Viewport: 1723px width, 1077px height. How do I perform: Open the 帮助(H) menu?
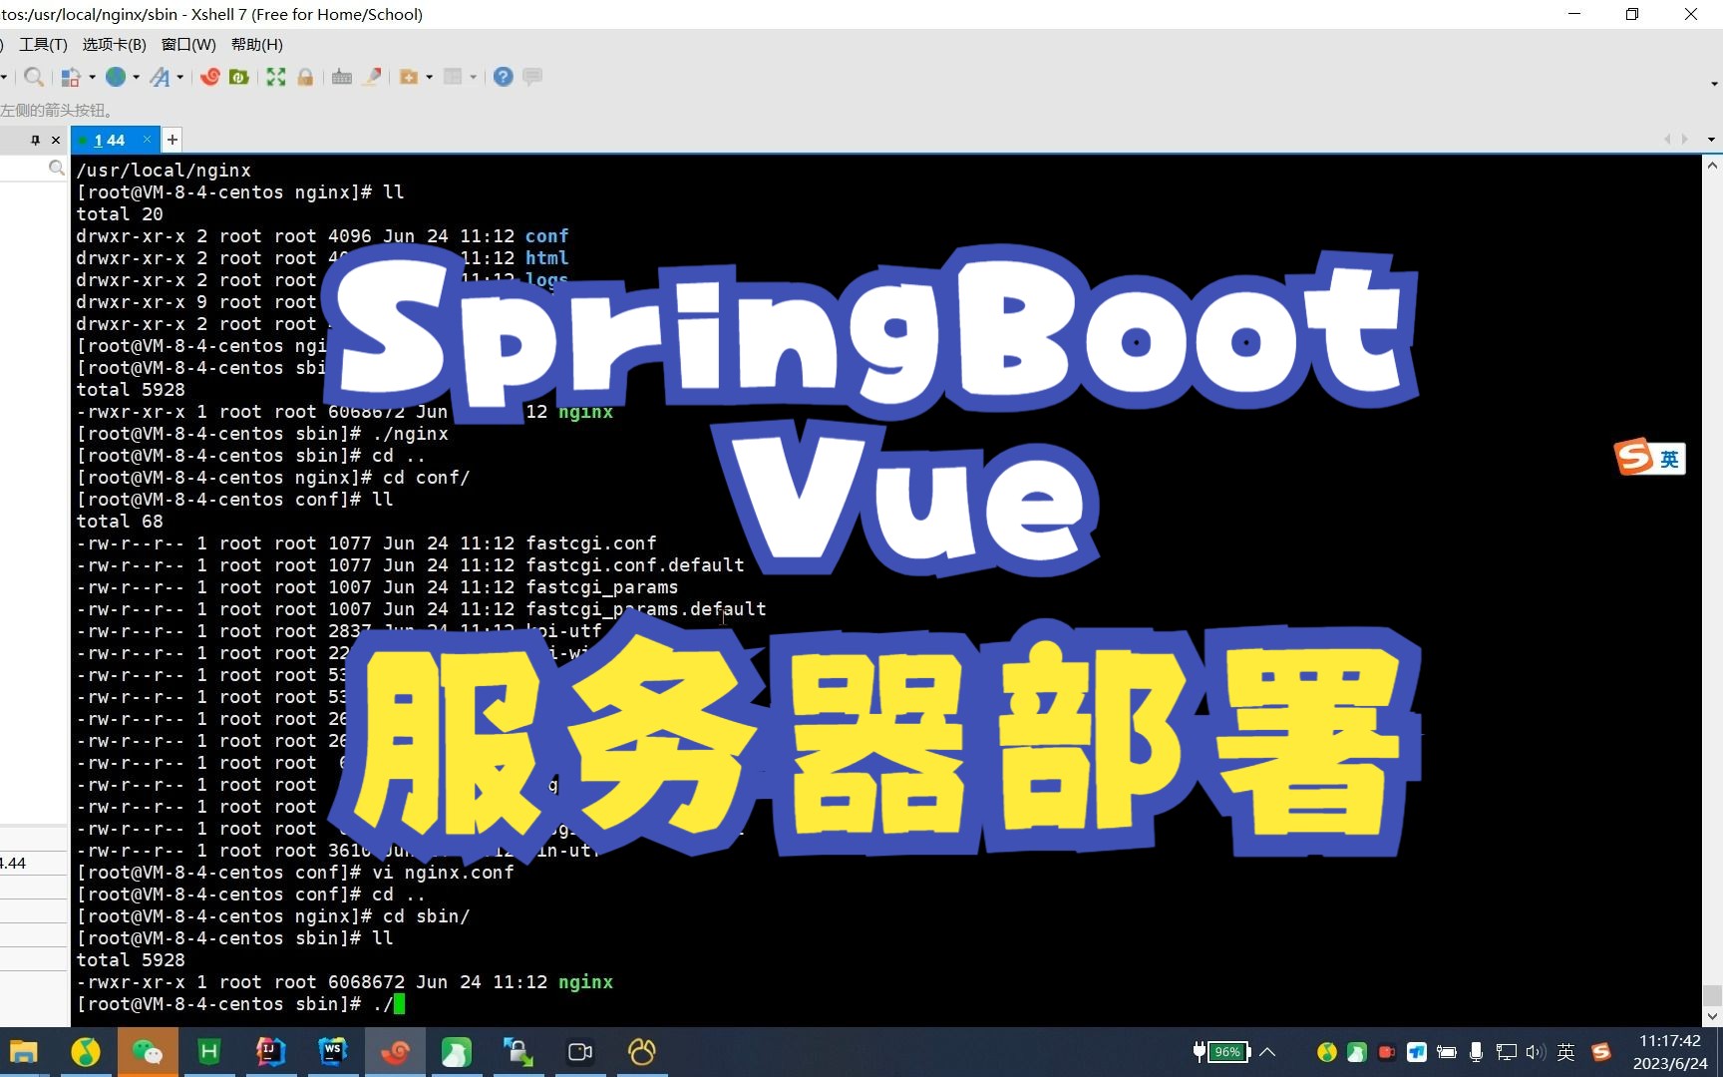[257, 45]
